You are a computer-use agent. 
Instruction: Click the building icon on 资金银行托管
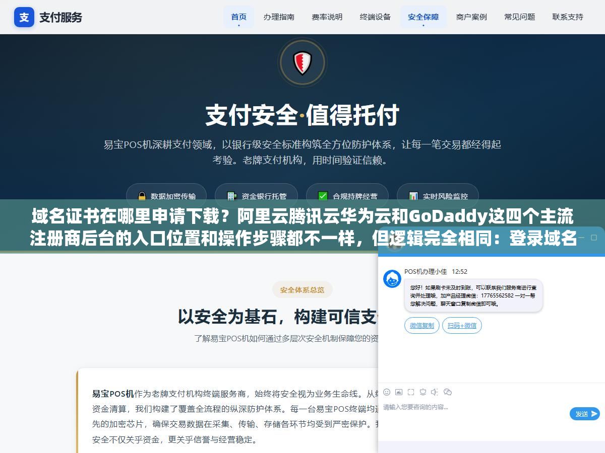click(231, 196)
